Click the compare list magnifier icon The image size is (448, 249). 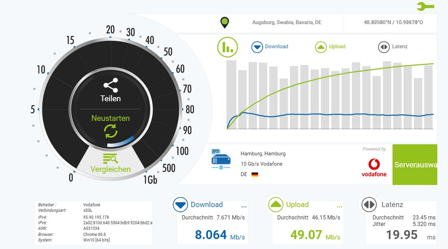[110, 159]
